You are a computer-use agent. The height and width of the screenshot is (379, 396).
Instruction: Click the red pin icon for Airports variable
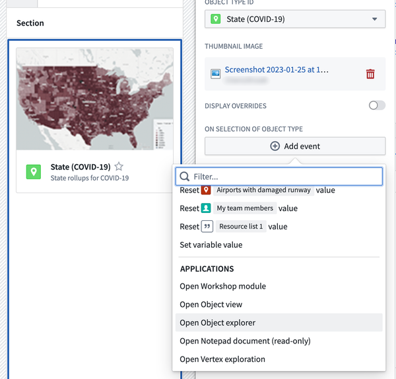pos(206,190)
